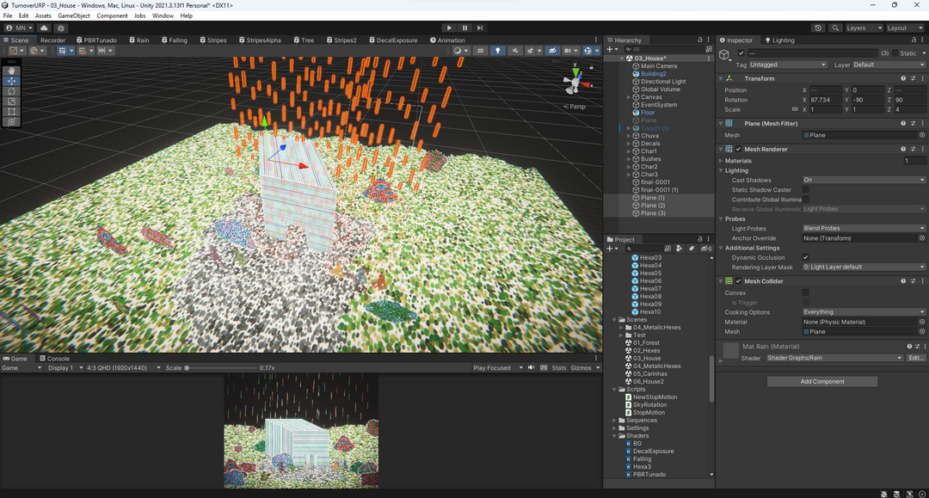
Task: Open the global search magnifier icon
Action: pos(835,28)
